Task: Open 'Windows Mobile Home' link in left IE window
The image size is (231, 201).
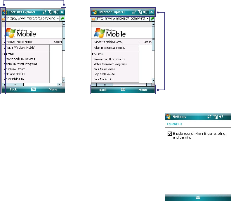Action: coord(18,42)
